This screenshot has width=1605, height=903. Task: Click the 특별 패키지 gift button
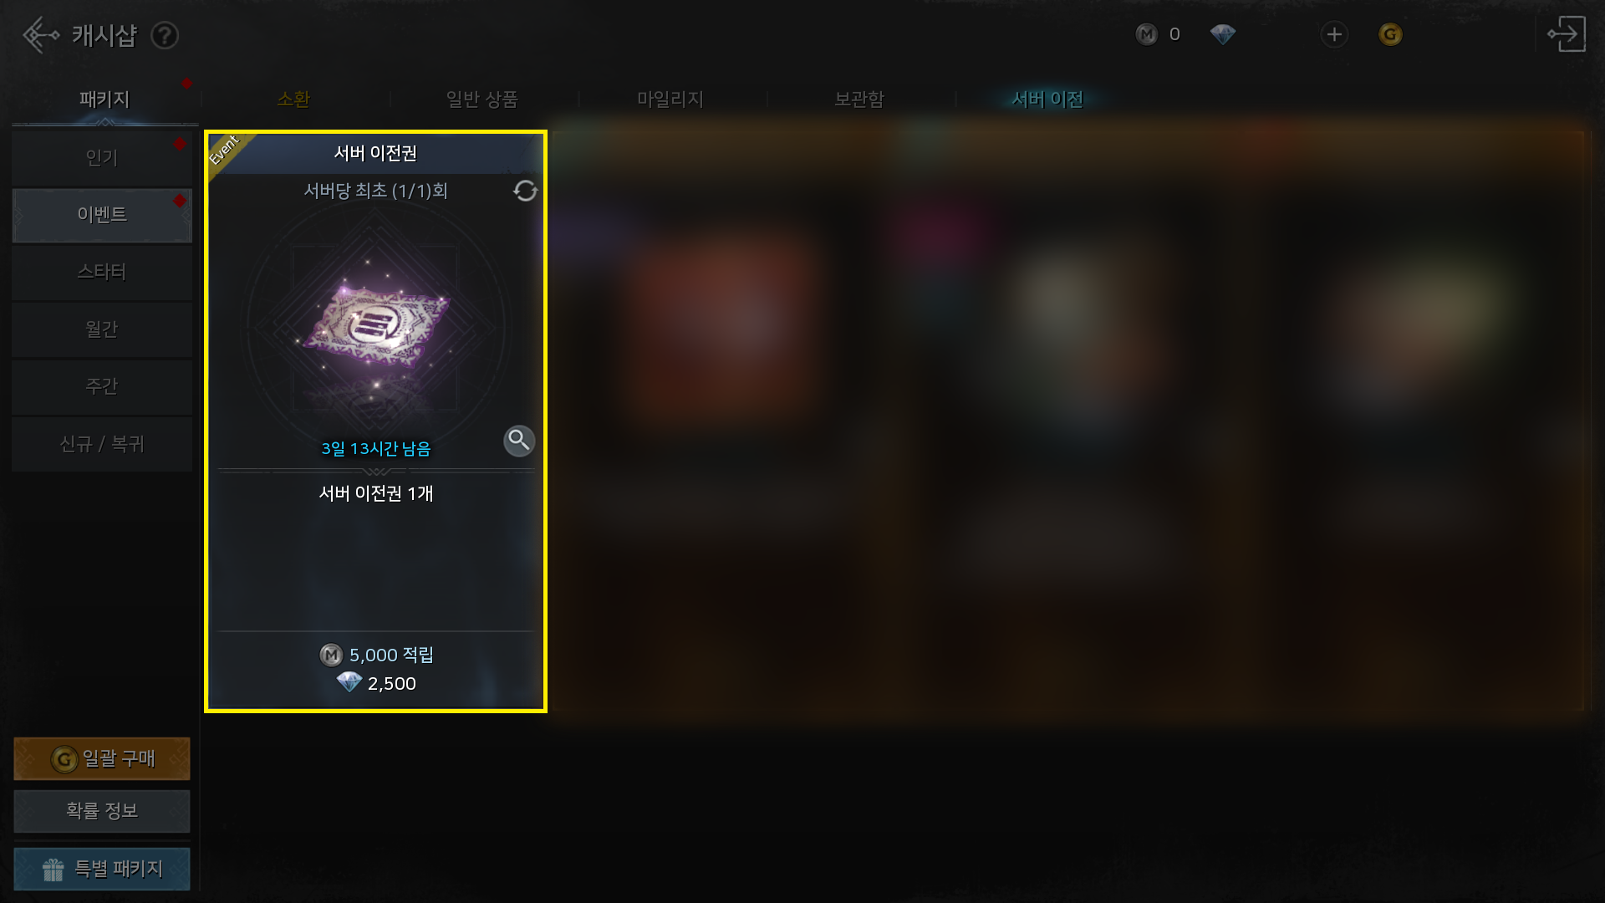(x=102, y=870)
